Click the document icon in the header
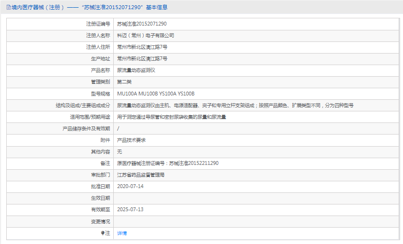403x244 pixels. coord(9,7)
